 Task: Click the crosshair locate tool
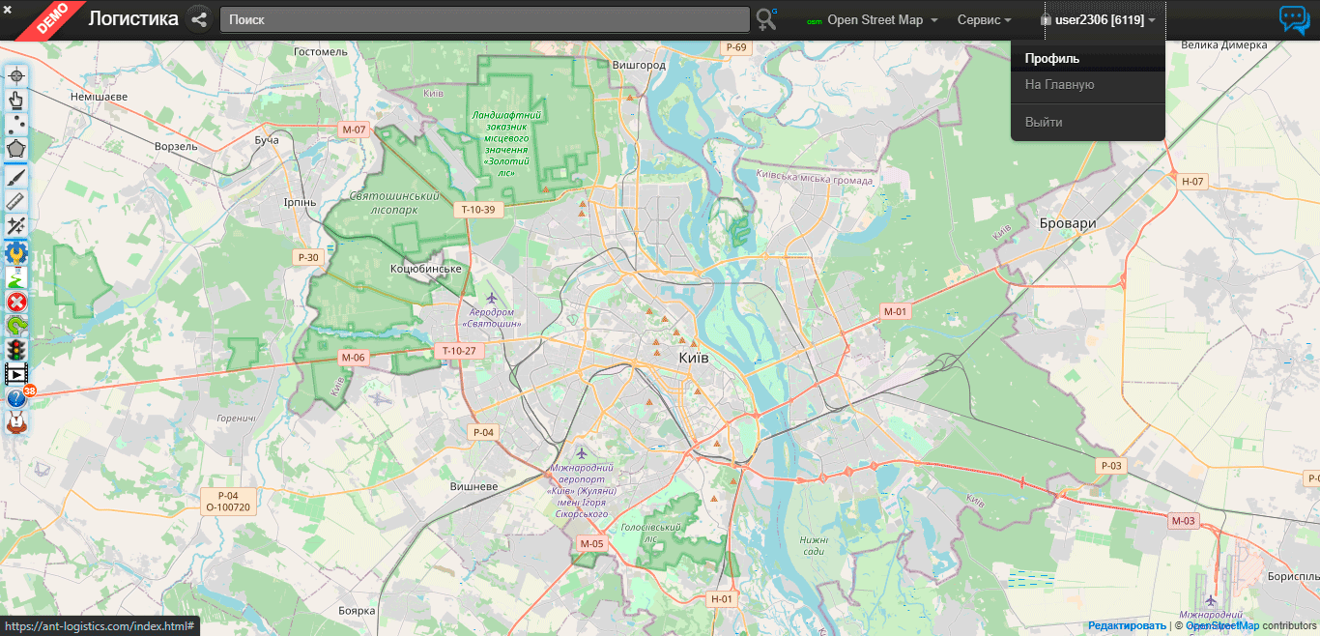(15, 76)
